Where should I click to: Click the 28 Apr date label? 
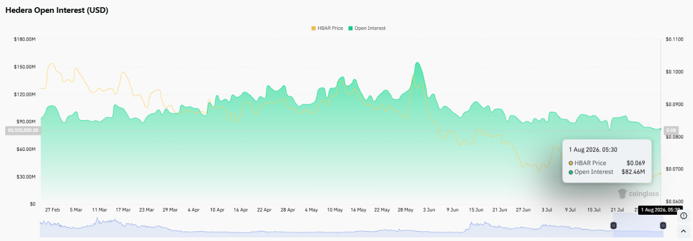click(x=288, y=210)
